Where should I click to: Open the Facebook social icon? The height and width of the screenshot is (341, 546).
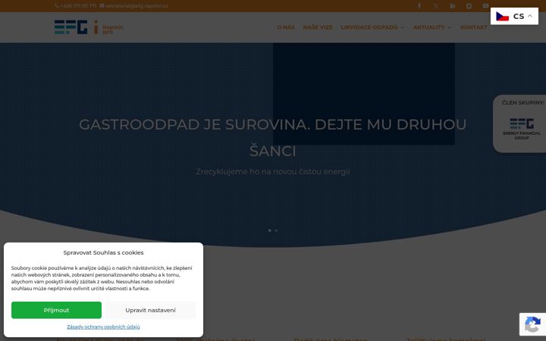click(x=419, y=6)
